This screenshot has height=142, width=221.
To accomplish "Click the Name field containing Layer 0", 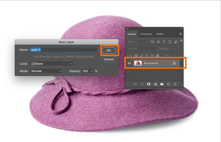I will pos(63,50).
